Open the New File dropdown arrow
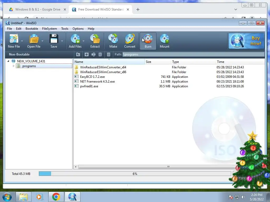270x202 pixels. [x=22, y=41]
